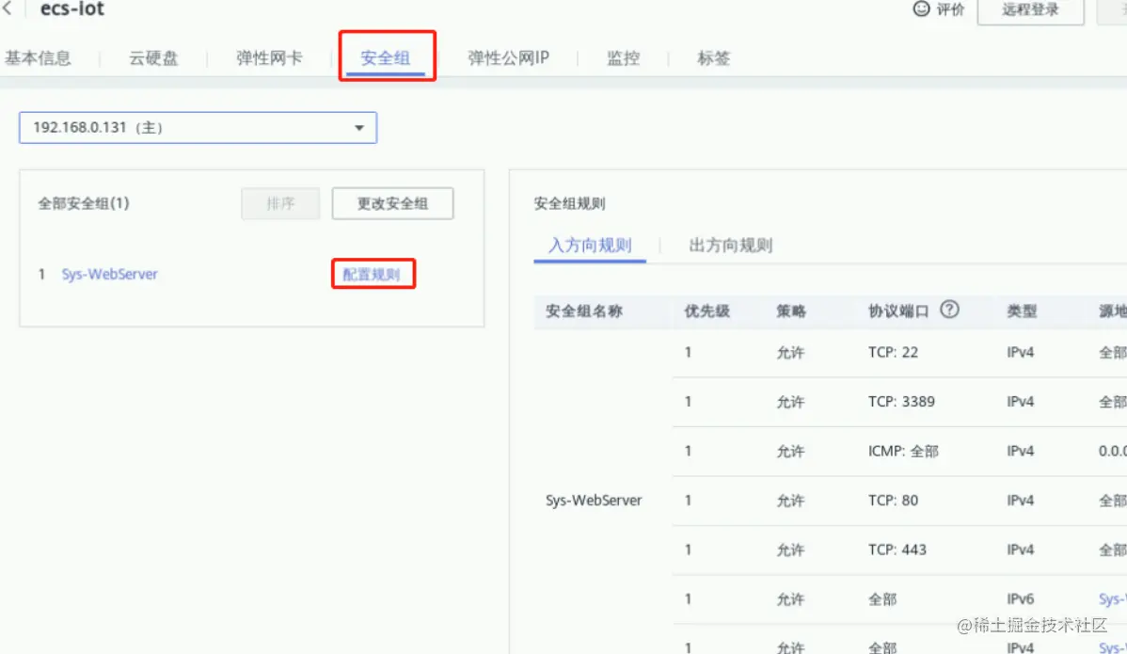1127x654 pixels.
Task: Click the 安全组名称 column header
Action: tap(583, 311)
